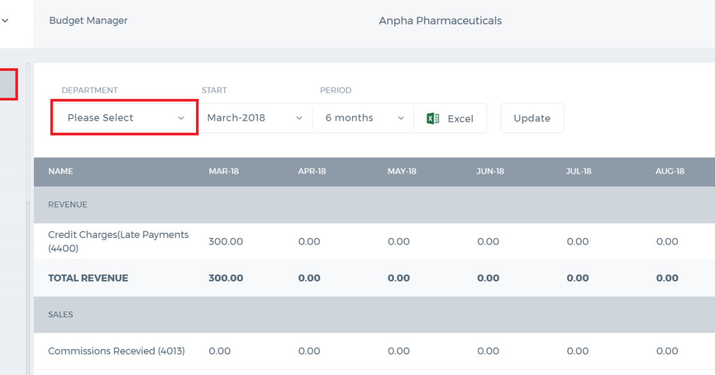Click the Commissions Recevied JUN-18 0.00 cell

click(488, 351)
